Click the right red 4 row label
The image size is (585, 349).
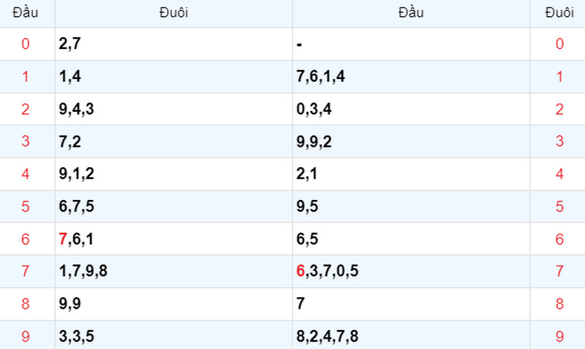(559, 174)
